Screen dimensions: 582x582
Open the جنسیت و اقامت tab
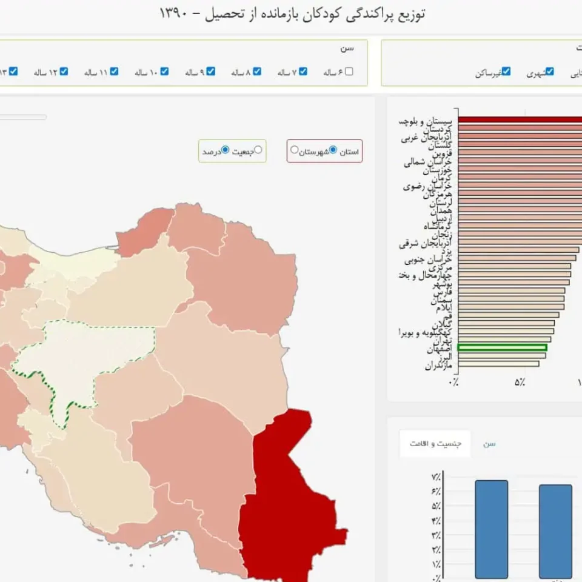pyautogui.click(x=435, y=444)
